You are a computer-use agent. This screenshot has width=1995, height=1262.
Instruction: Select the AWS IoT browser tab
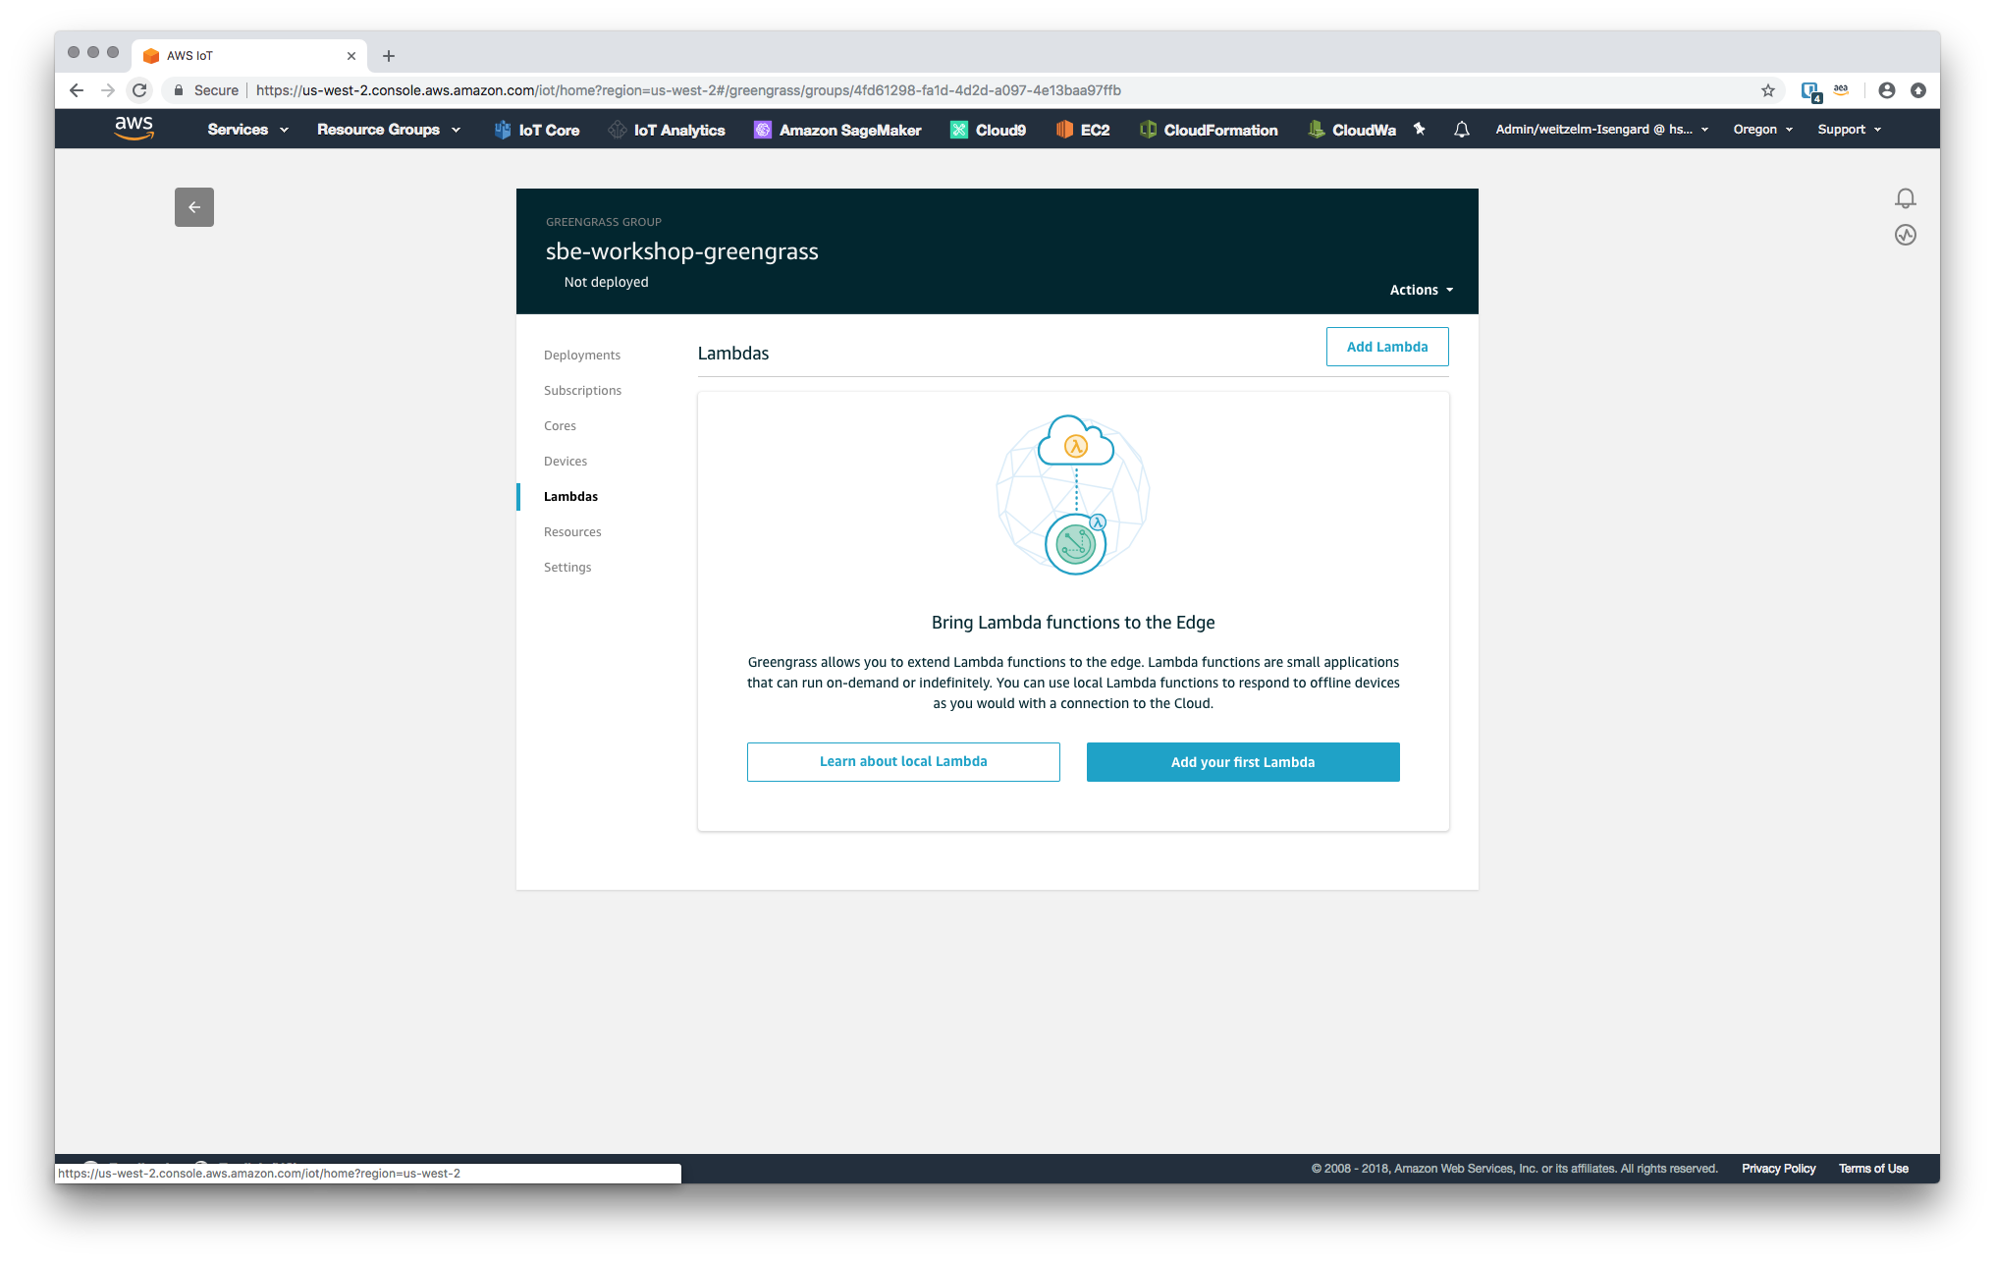click(249, 56)
